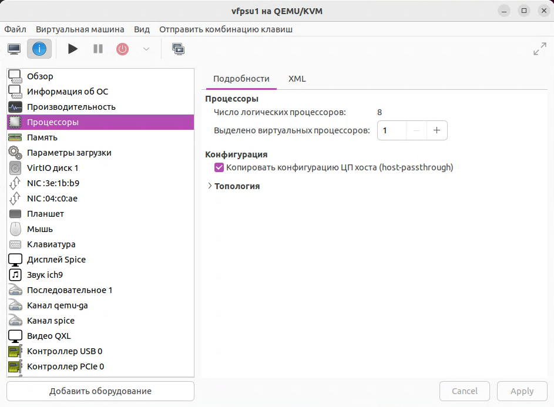The height and width of the screenshot is (407, 554).
Task: Increase virtual processors with plus button
Action: [437, 130]
